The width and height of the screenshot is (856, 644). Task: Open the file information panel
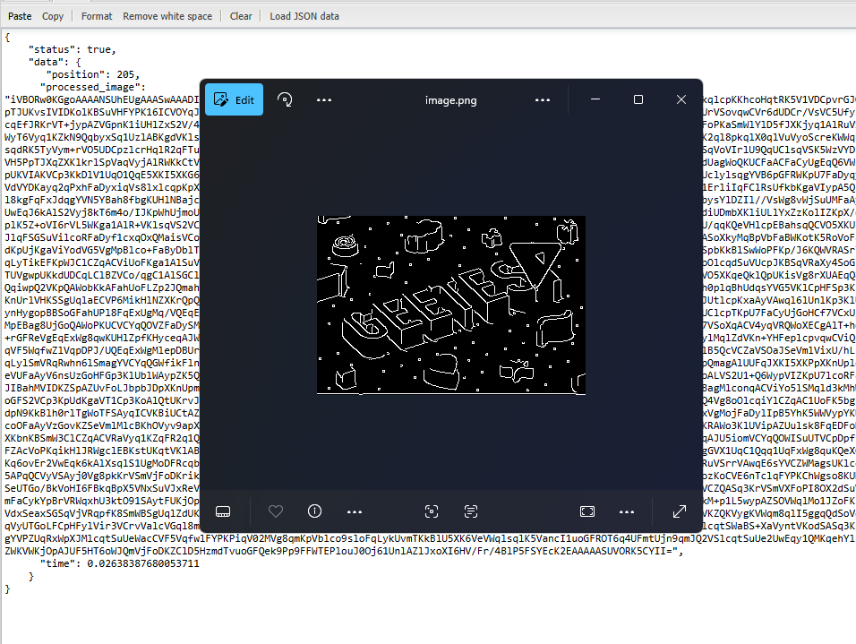(314, 511)
